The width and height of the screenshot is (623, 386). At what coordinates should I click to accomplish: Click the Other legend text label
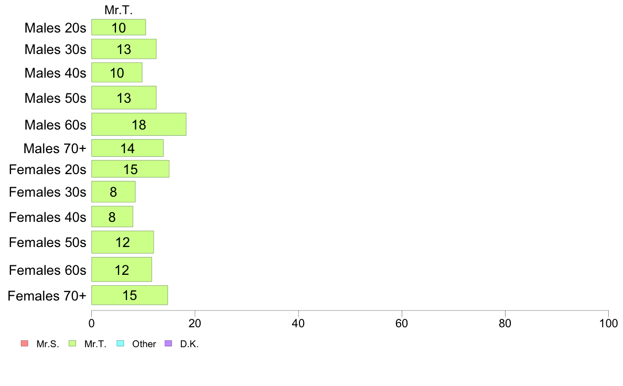pos(144,344)
